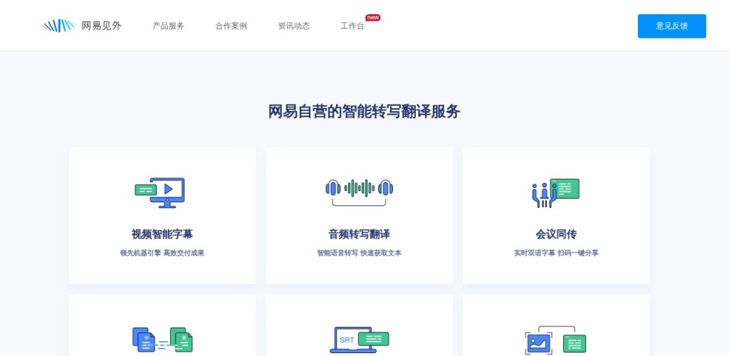Click the headphones audio waveform icon
The height and width of the screenshot is (356, 729).
[359, 191]
